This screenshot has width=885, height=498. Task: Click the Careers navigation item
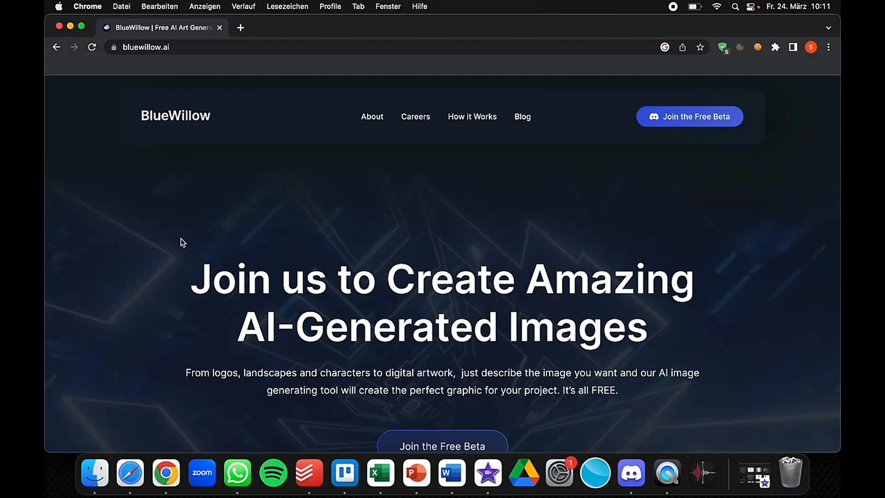tap(416, 116)
